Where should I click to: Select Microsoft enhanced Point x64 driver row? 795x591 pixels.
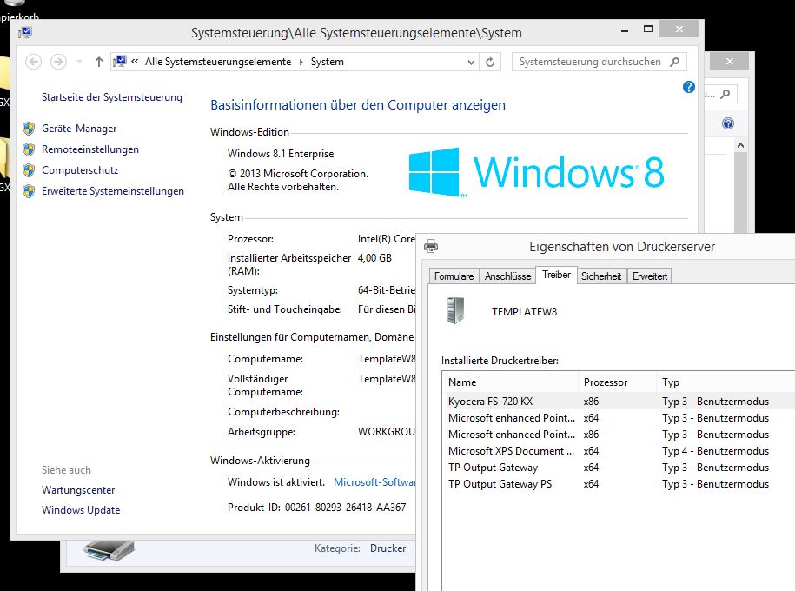(619, 417)
